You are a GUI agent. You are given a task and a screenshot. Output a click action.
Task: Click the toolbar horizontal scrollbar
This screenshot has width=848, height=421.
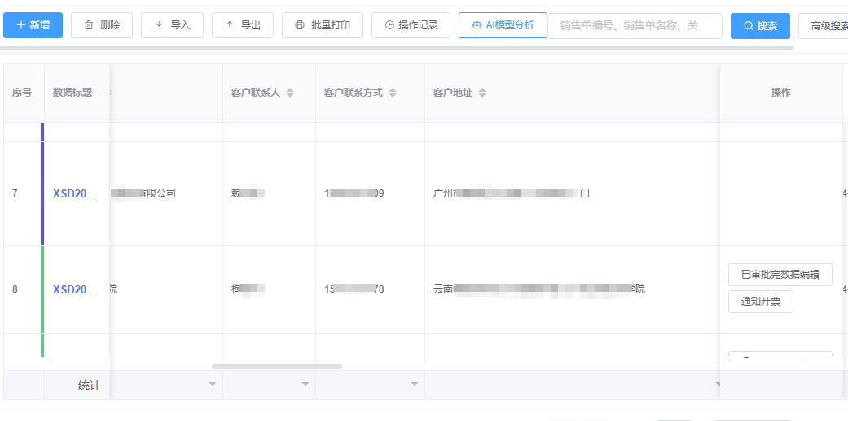point(397,48)
